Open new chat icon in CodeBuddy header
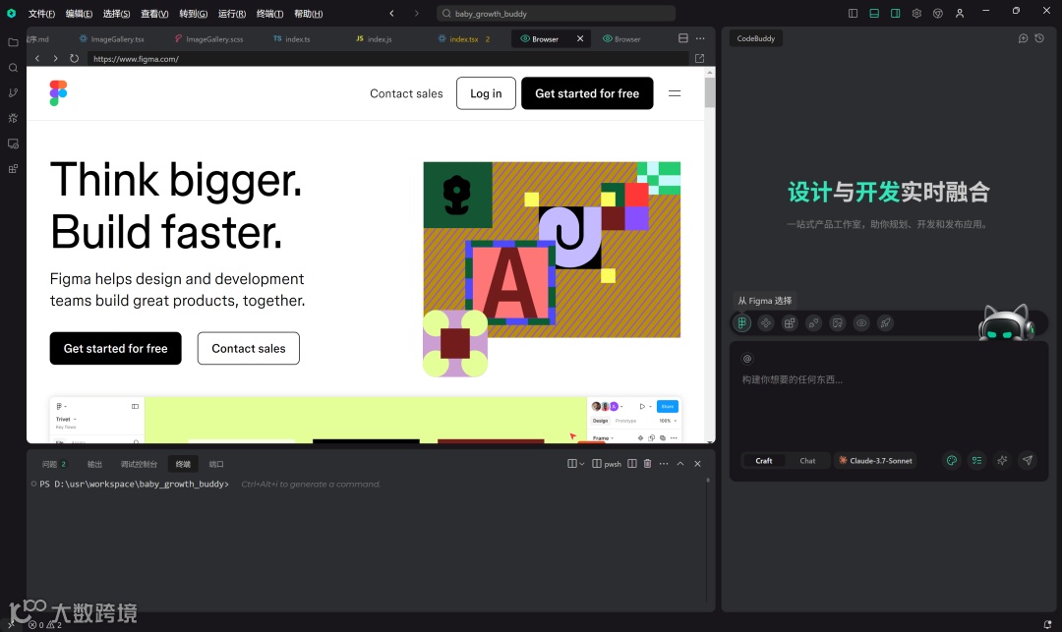The height and width of the screenshot is (632, 1062). pyautogui.click(x=1023, y=38)
